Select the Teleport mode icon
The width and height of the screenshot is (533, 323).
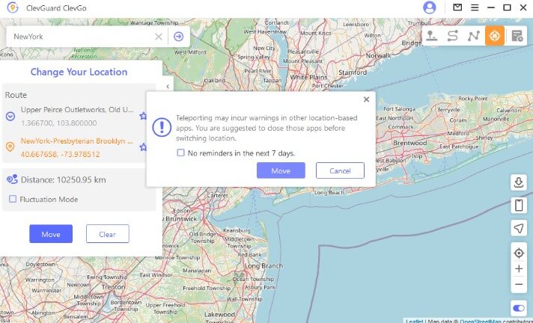pos(495,36)
